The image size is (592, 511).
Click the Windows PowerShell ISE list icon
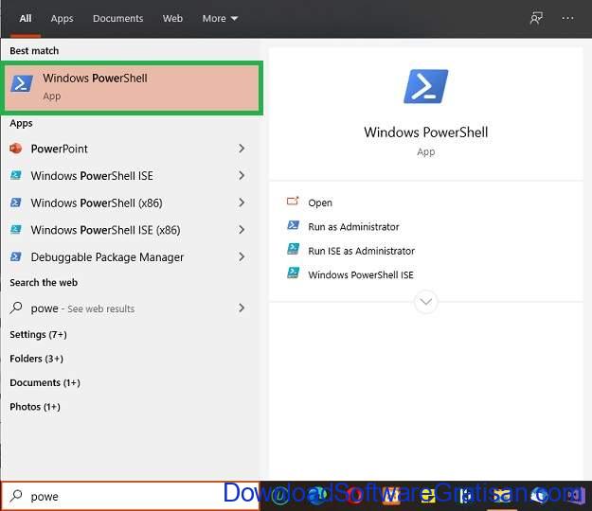pos(16,176)
